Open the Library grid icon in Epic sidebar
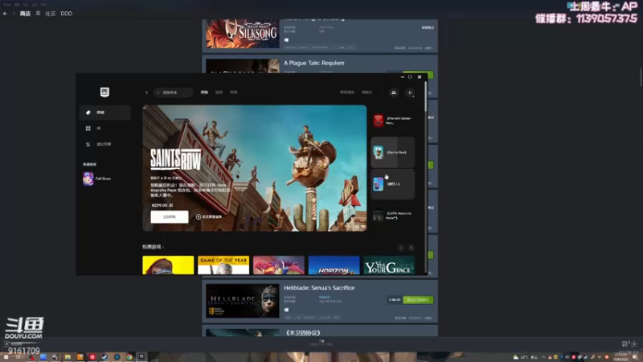 pos(88,129)
